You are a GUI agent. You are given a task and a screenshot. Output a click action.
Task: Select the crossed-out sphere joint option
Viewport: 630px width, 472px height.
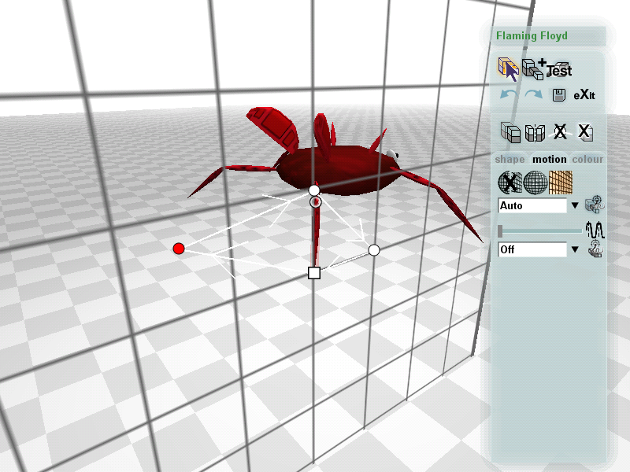click(x=510, y=183)
